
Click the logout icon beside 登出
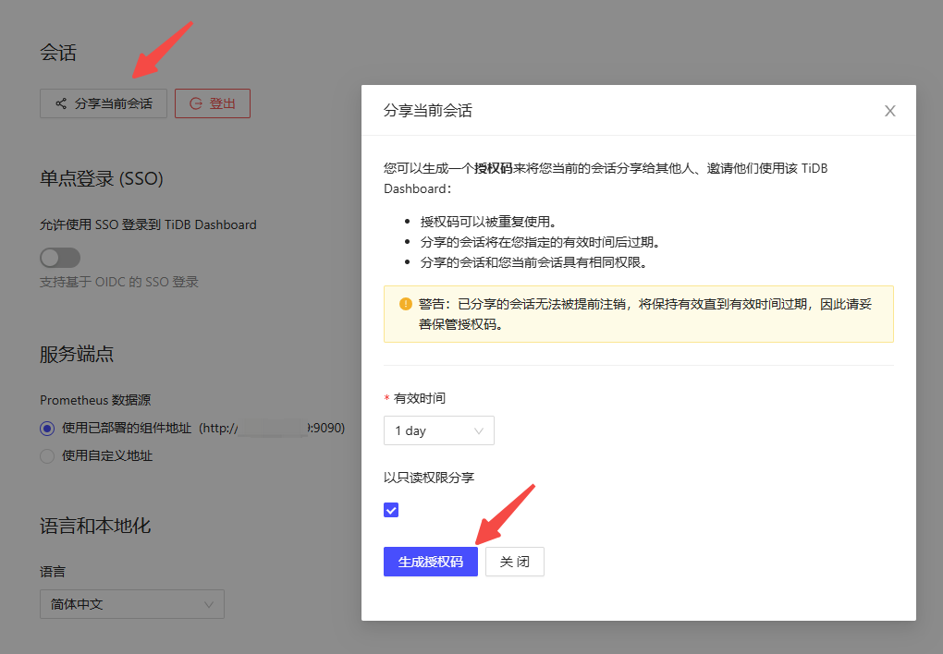point(196,103)
